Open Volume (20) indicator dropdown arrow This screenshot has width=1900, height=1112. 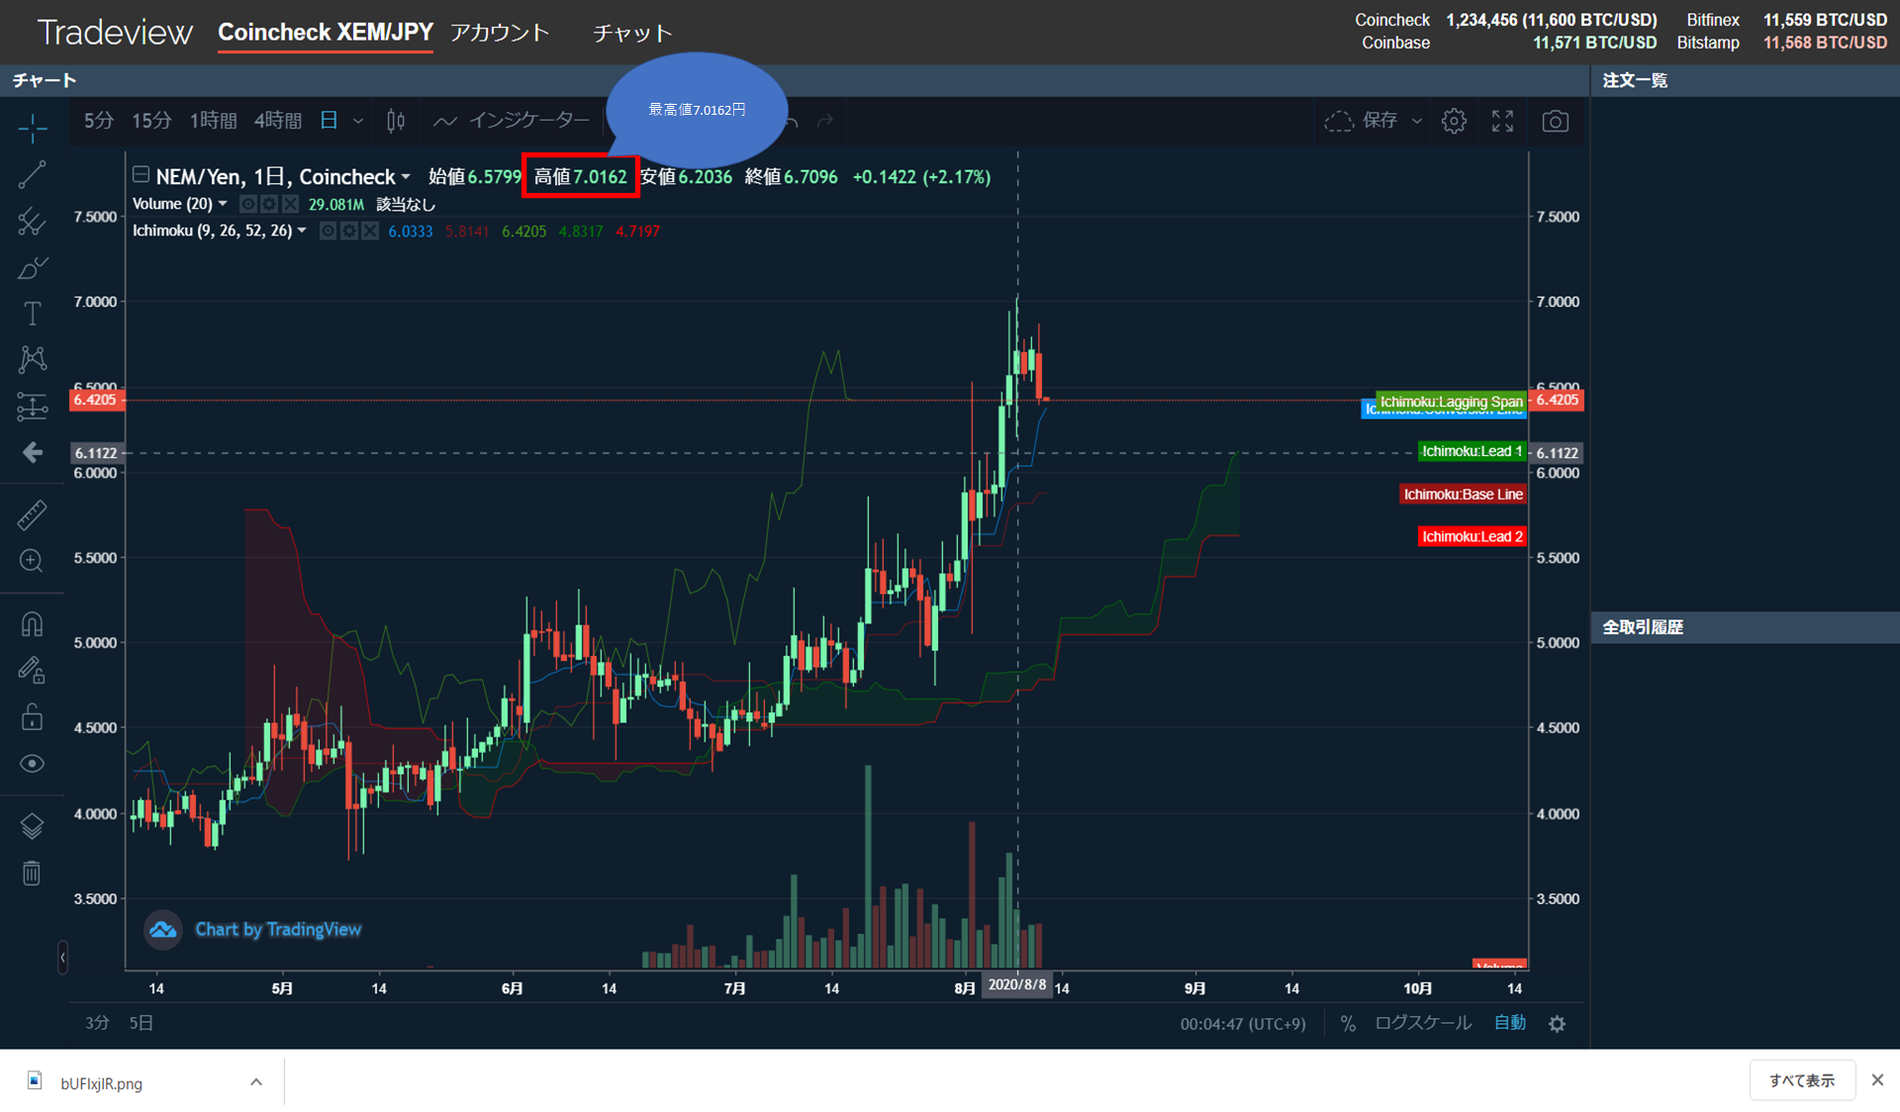(223, 204)
